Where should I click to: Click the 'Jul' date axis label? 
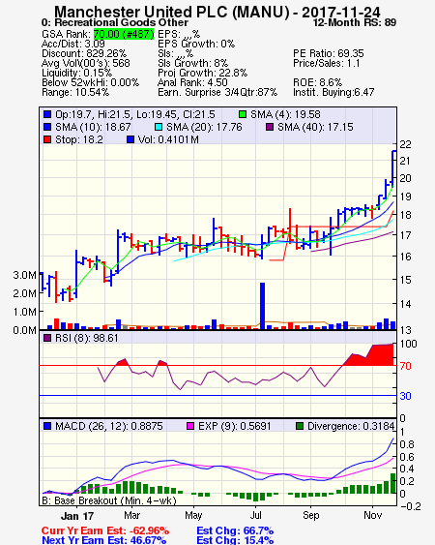click(255, 515)
